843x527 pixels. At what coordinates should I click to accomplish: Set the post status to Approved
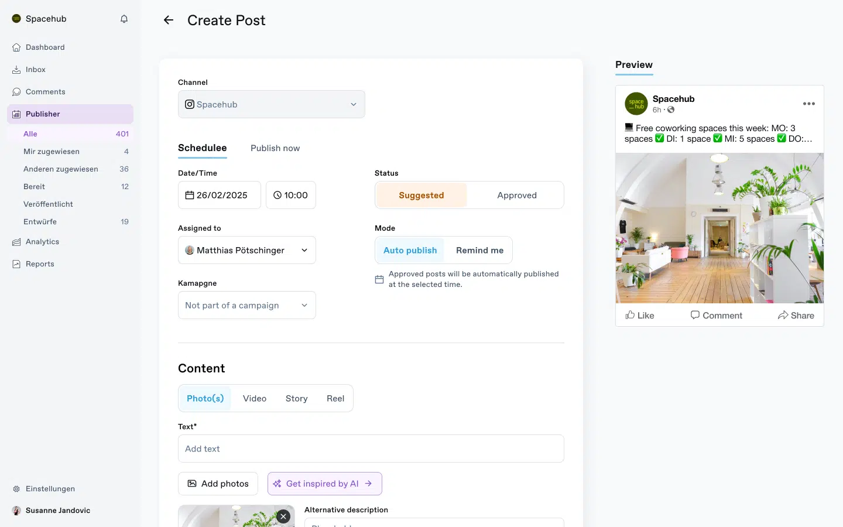[517, 195]
